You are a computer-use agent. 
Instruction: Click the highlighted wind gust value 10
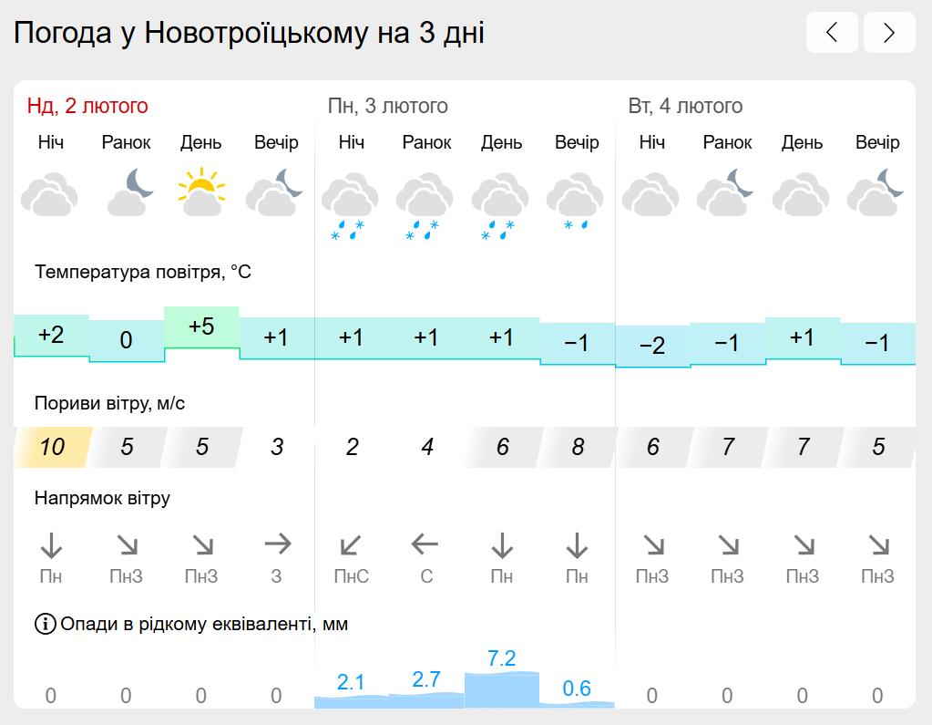tap(52, 447)
